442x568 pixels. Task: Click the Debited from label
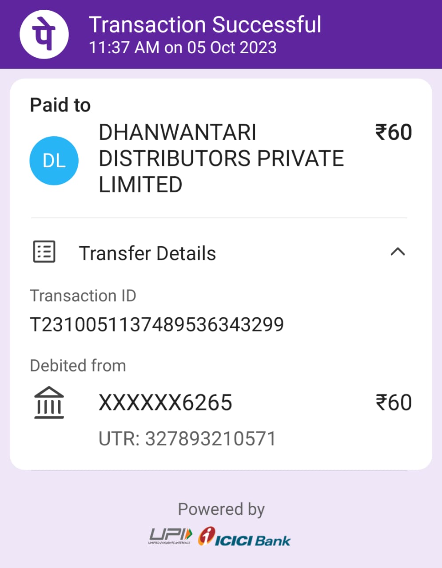(78, 366)
